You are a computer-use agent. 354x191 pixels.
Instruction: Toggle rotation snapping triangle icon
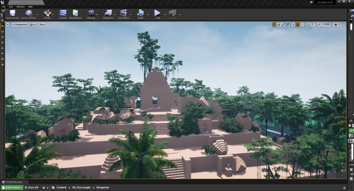308,25
